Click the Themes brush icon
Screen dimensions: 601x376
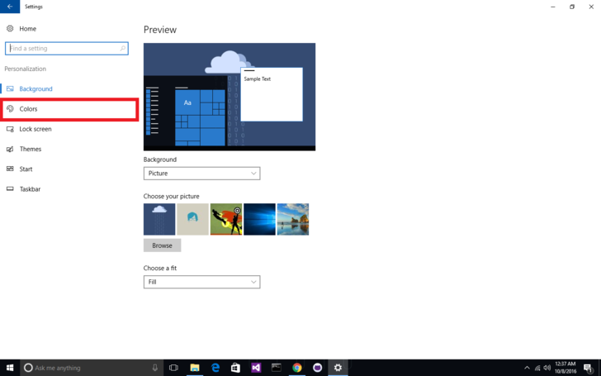[10, 149]
